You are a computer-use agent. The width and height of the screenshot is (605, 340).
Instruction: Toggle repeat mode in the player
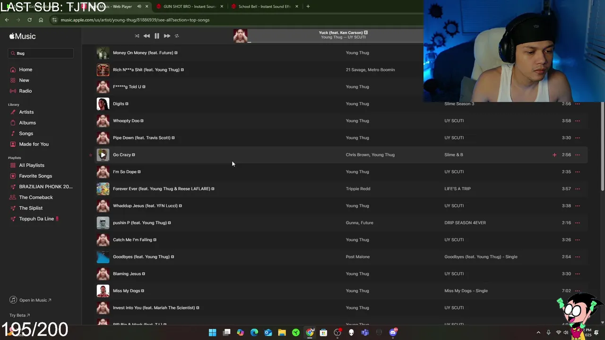[x=177, y=36]
